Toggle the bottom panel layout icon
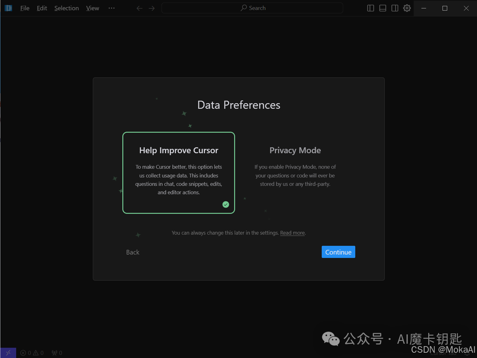The width and height of the screenshot is (477, 358). [x=383, y=8]
